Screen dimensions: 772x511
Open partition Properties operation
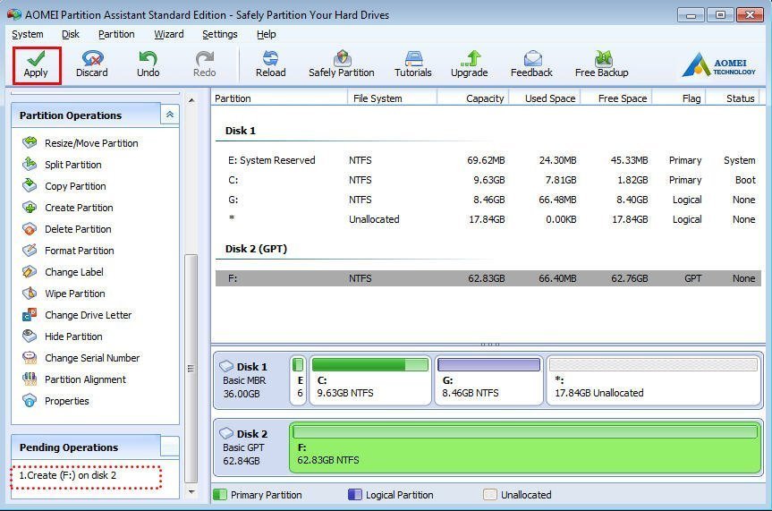tap(55, 401)
